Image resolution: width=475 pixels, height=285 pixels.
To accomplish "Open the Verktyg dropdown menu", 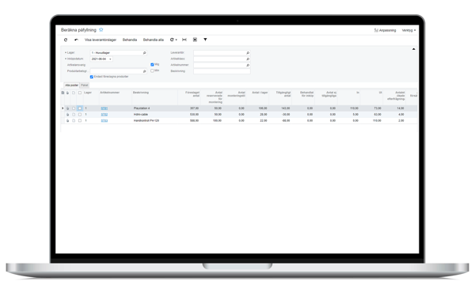I will pyautogui.click(x=408, y=30).
